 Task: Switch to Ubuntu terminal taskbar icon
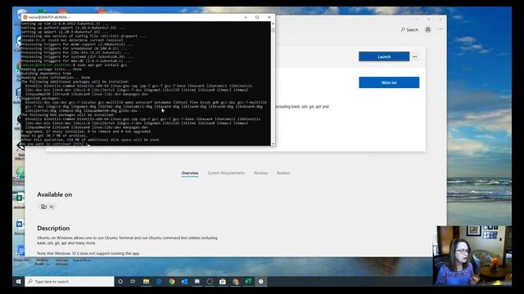click(x=261, y=282)
